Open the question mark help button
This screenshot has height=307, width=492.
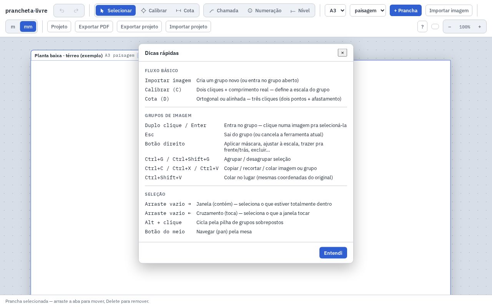(422, 26)
